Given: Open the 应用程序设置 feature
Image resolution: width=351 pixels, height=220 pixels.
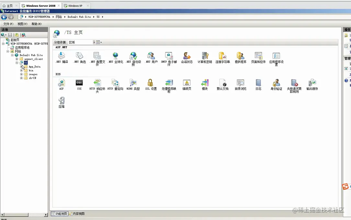Looking at the screenshot, I should 277,59.
